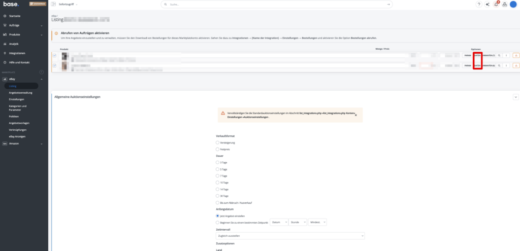Click the VARIANTEN(6) button
The image size is (520, 251).
[x=489, y=65]
